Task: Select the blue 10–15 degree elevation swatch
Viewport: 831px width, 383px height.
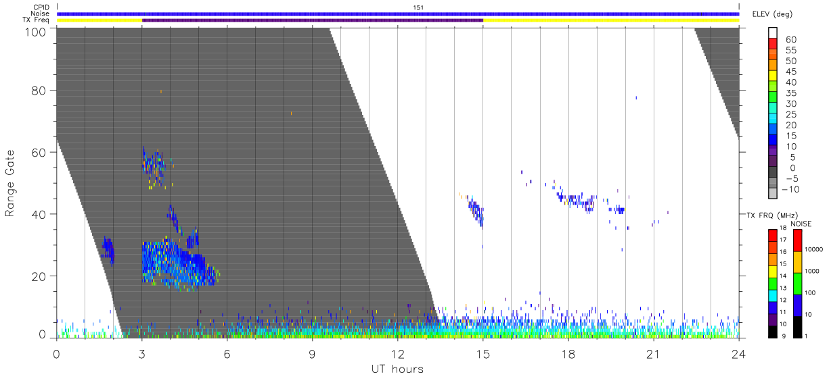Action: (773, 141)
